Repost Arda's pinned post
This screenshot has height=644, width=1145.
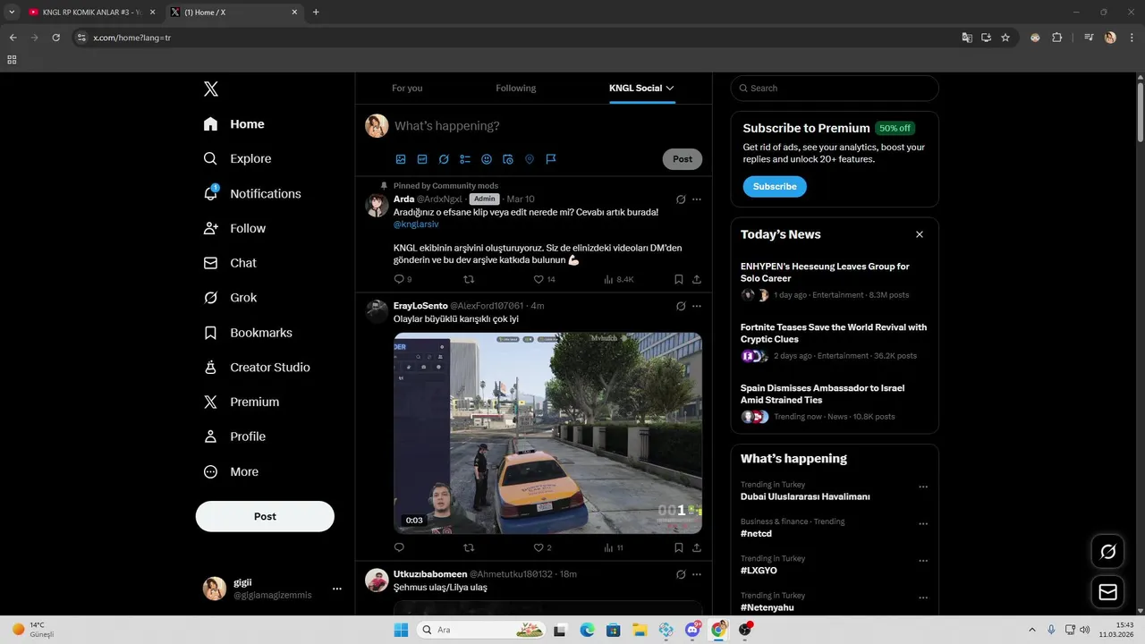tap(469, 279)
